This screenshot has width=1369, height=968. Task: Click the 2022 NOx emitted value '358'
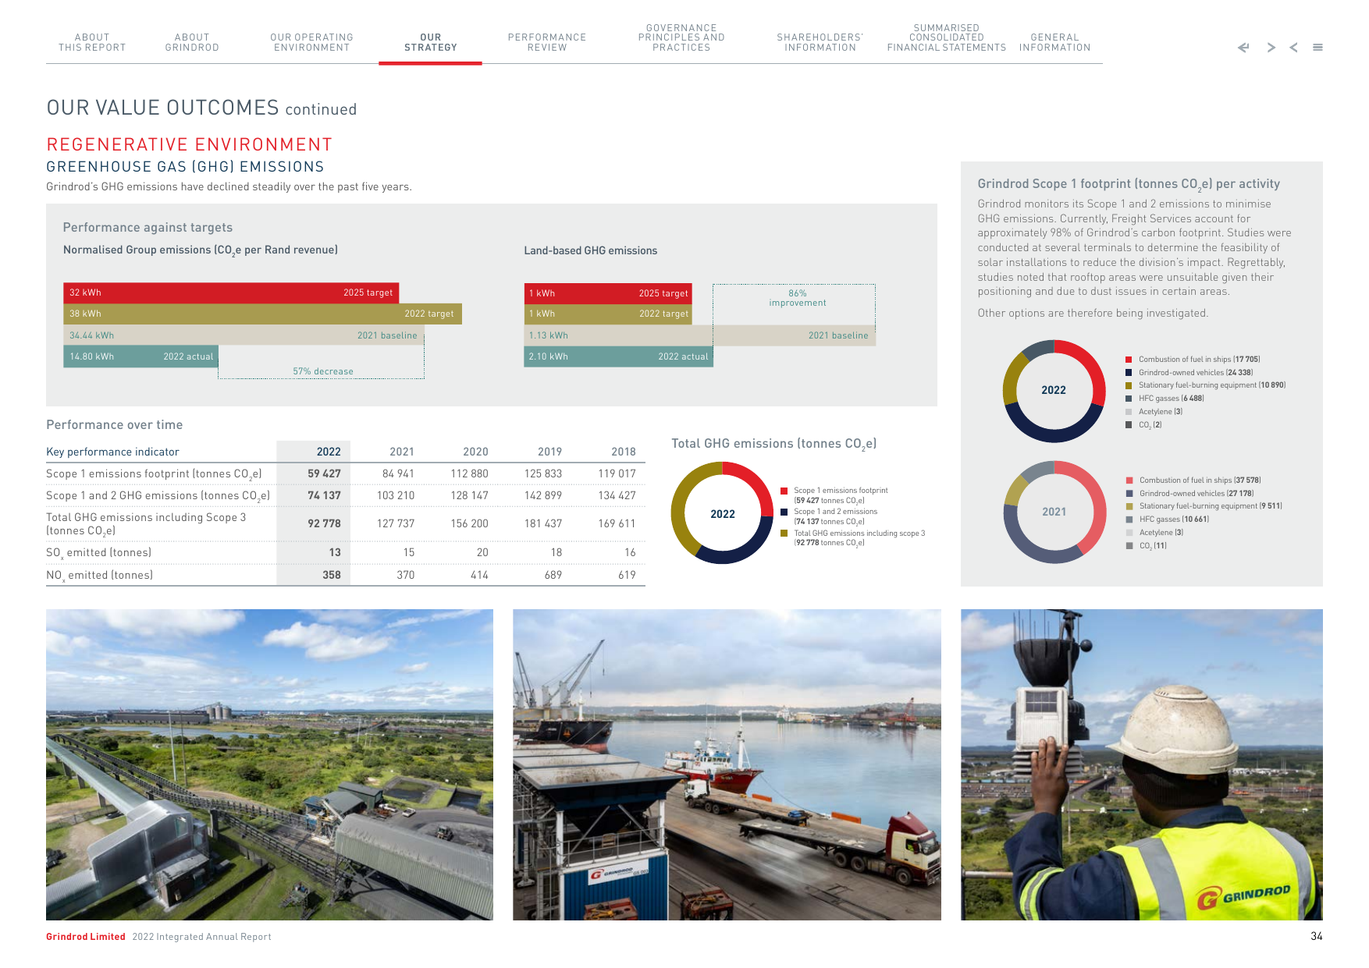(x=332, y=575)
